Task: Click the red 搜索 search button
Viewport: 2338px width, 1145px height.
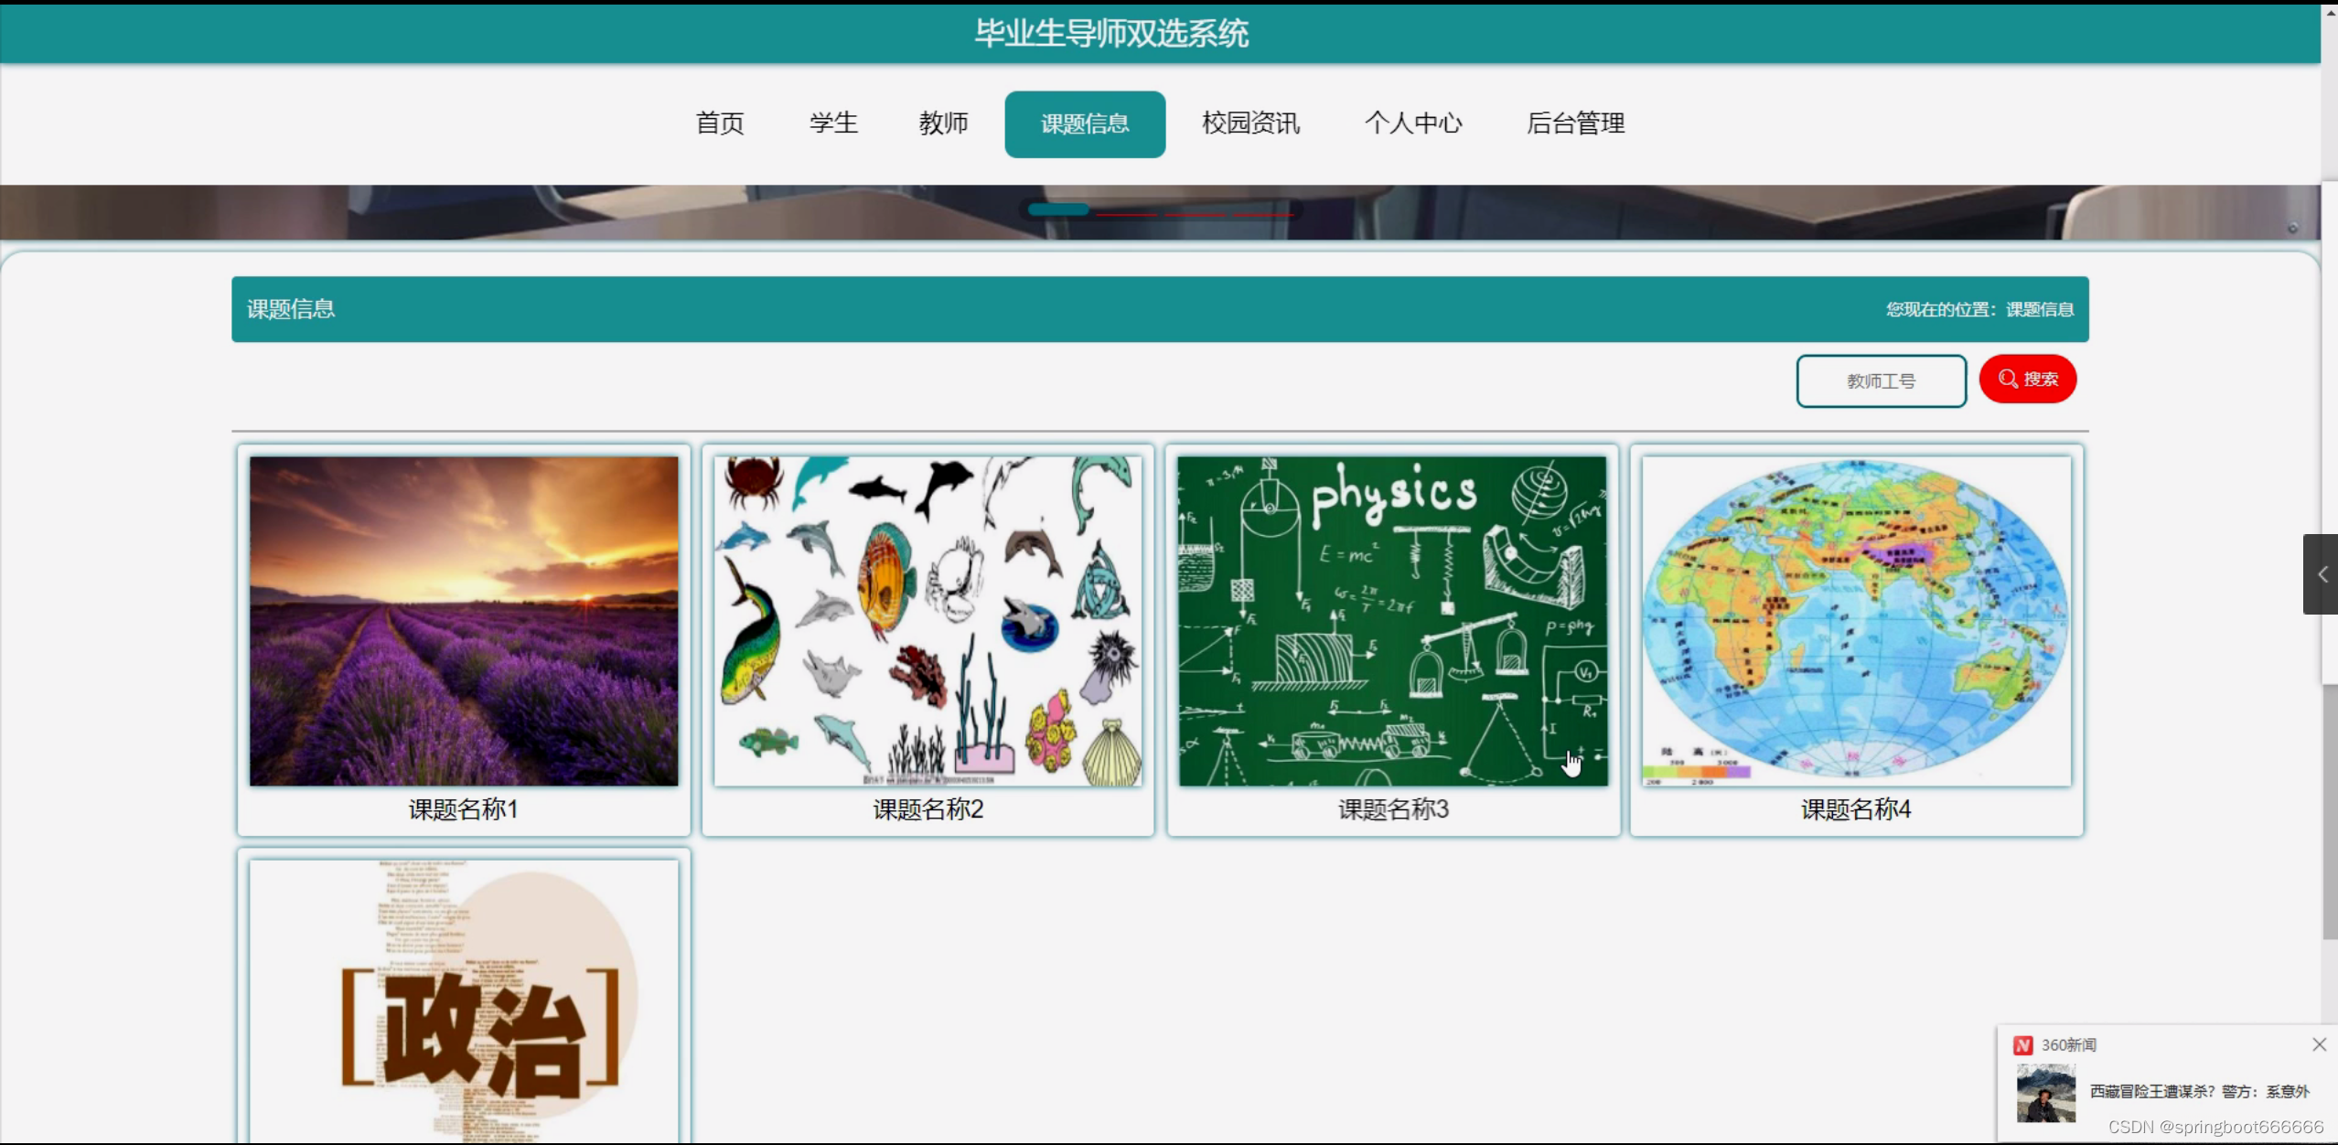Action: (x=2027, y=379)
